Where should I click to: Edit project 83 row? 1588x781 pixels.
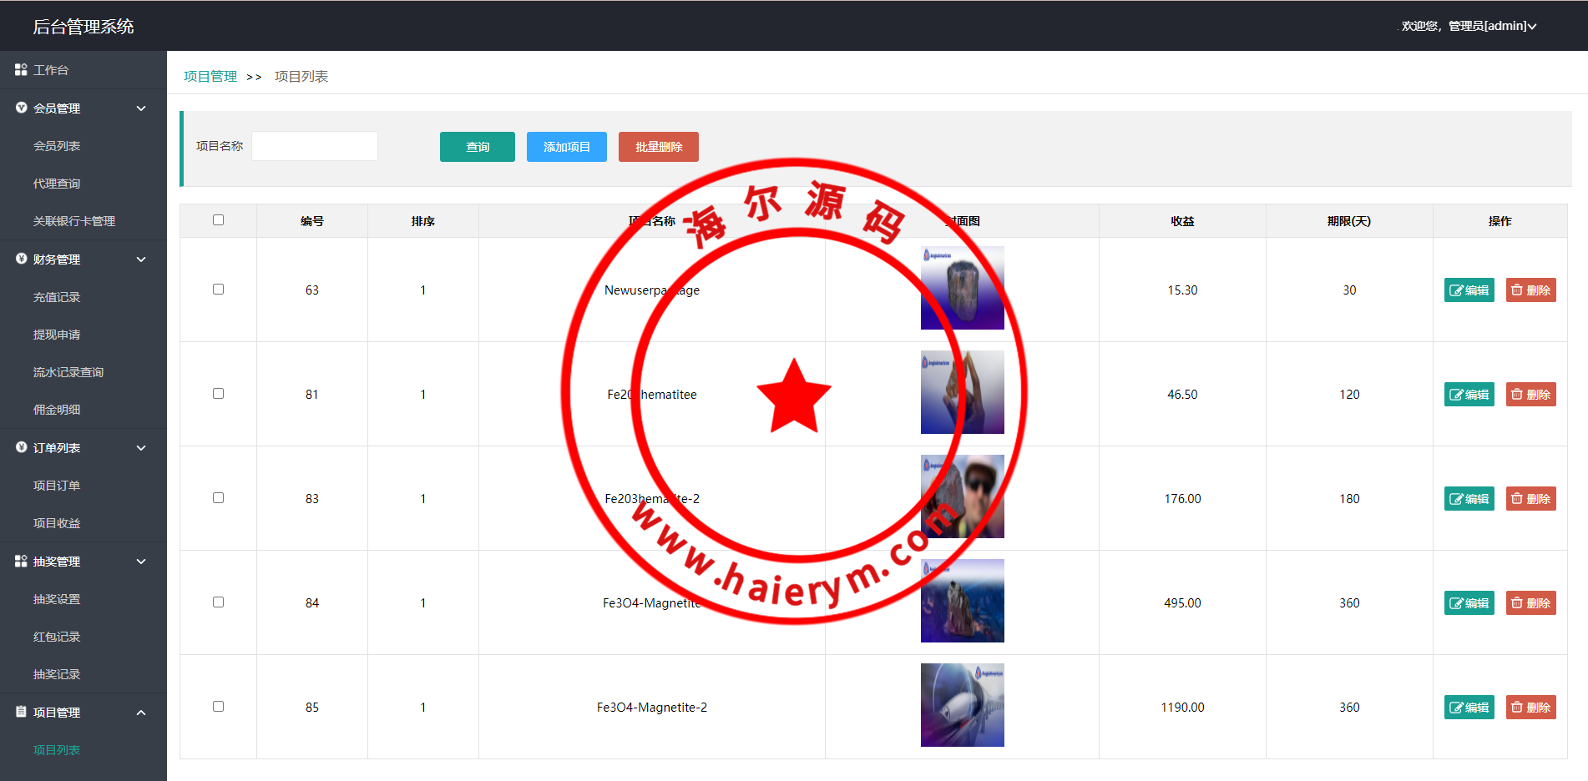coord(1469,499)
